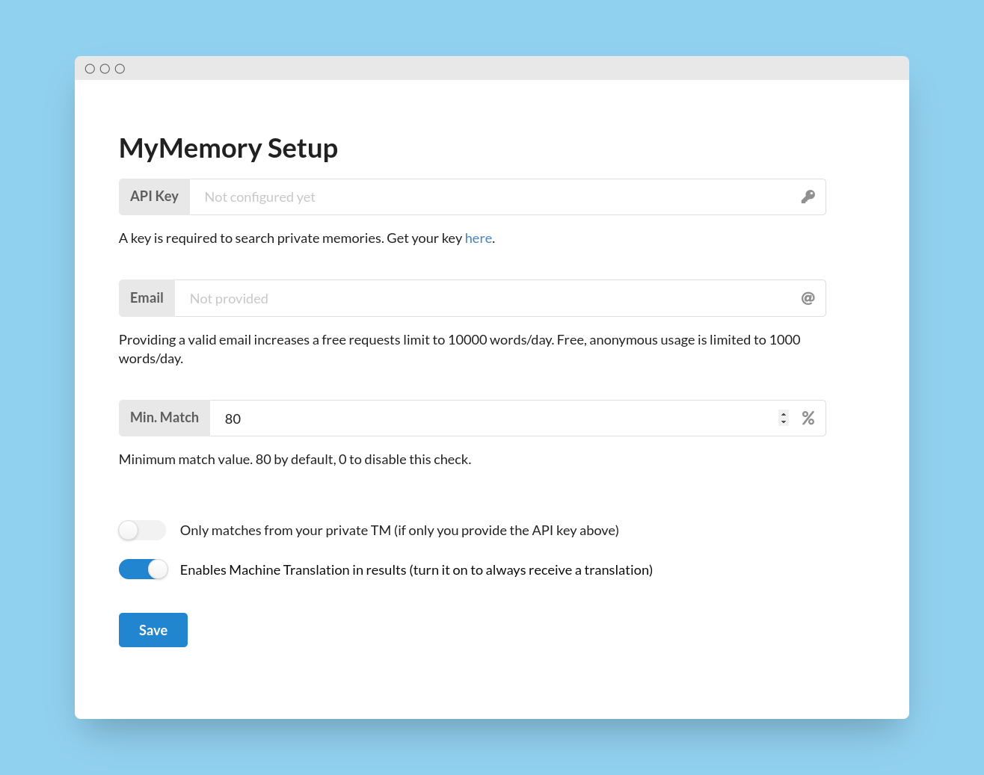Image resolution: width=984 pixels, height=775 pixels.
Task: Enable only private TM matches toggle
Action: (x=142, y=530)
